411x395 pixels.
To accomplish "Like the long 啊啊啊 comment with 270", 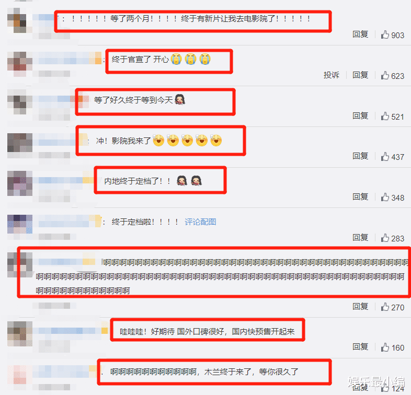I will [385, 307].
